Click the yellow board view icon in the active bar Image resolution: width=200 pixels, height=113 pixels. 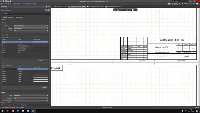(x=118, y=10)
